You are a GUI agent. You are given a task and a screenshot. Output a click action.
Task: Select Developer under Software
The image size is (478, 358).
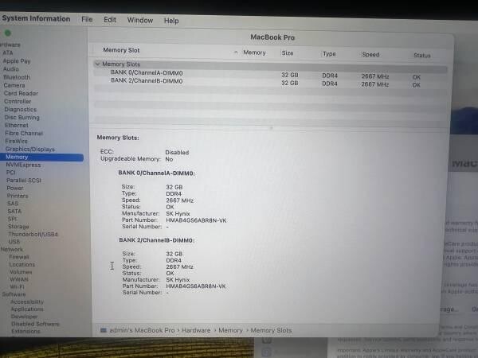[24, 317]
